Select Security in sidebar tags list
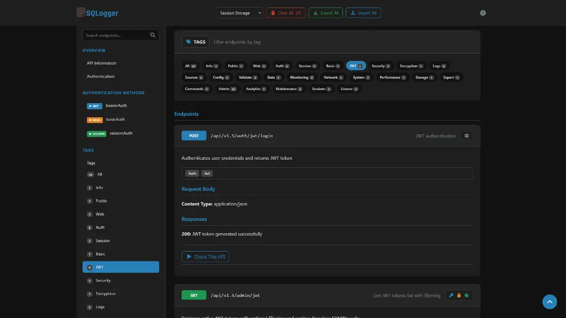This screenshot has width=566, height=318. pyautogui.click(x=121, y=280)
